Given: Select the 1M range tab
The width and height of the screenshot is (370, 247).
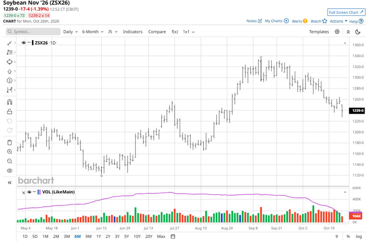Looking at the screenshot, I should (x=45, y=236).
